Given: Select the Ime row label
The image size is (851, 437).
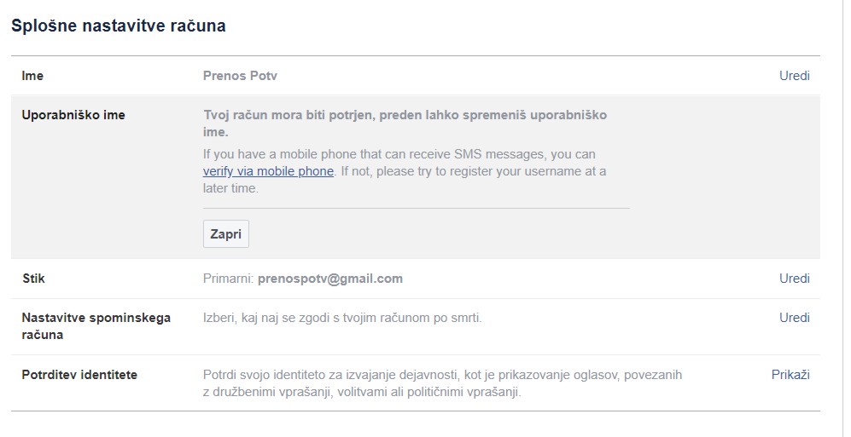Looking at the screenshot, I should click(x=32, y=76).
